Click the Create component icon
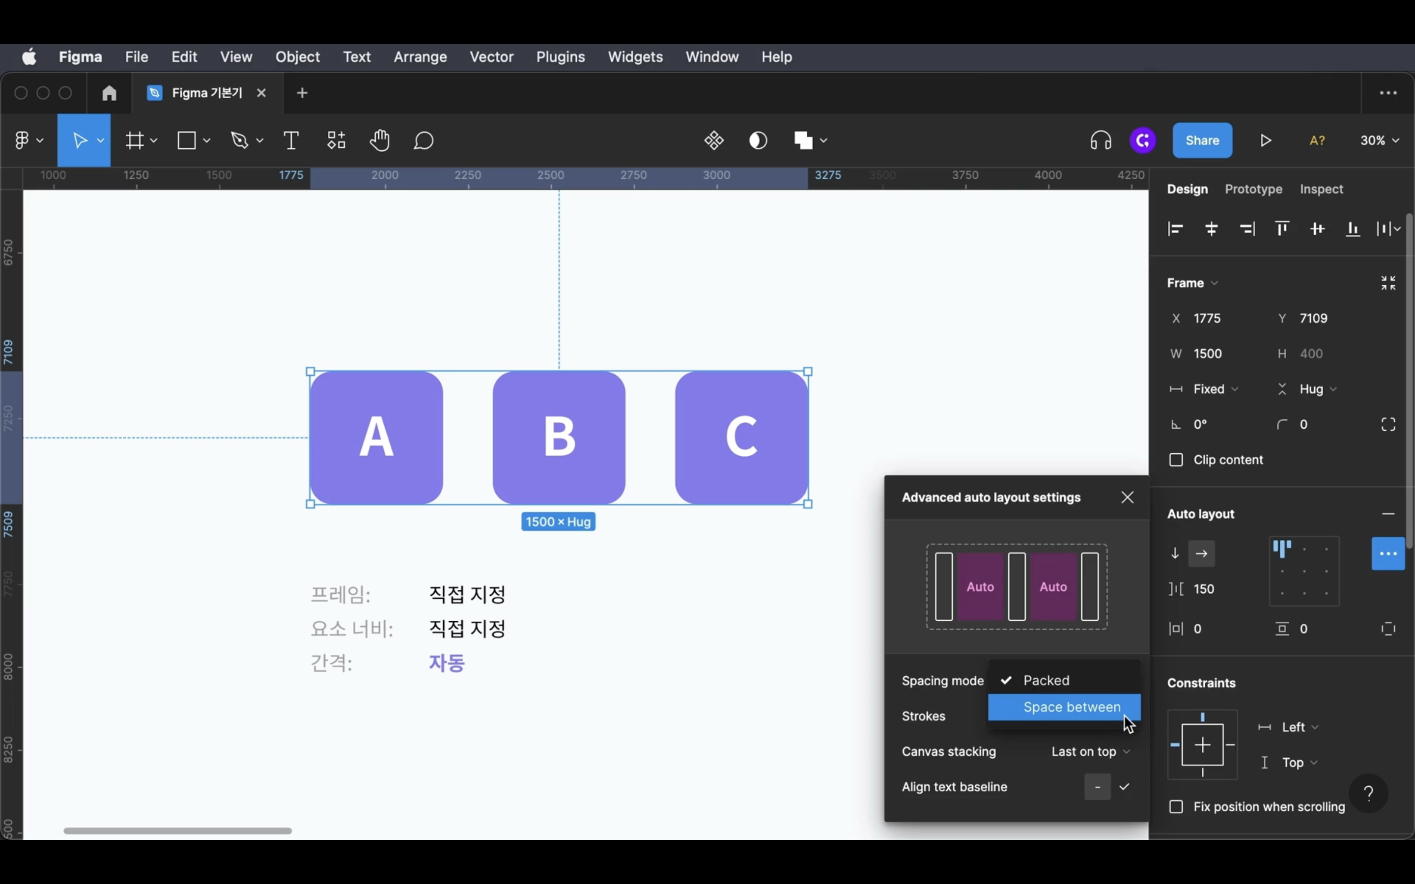This screenshot has width=1415, height=884. 714,140
